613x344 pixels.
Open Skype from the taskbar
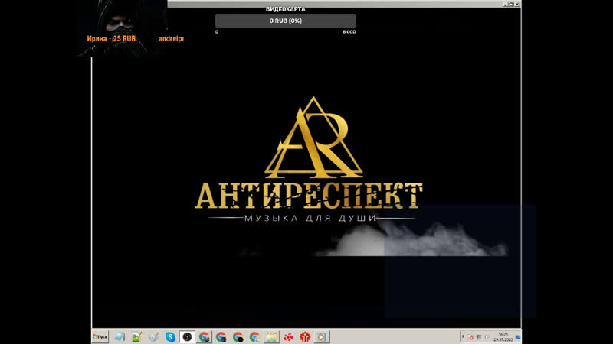(x=170, y=336)
